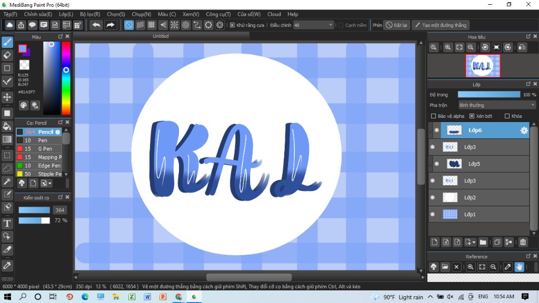Viewport: 539px width, 303px height.
Task: Select the Gradient tool
Action: tap(7, 139)
